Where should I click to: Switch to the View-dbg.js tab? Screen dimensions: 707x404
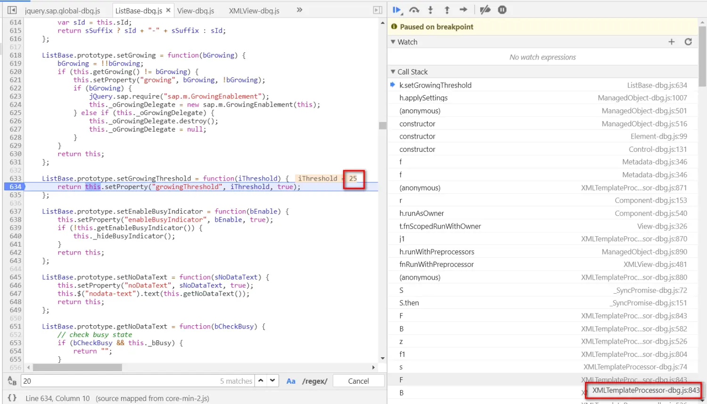pos(196,10)
